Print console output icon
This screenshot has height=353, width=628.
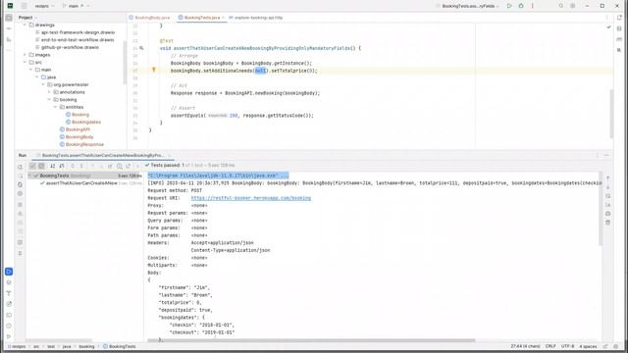pos(608,214)
